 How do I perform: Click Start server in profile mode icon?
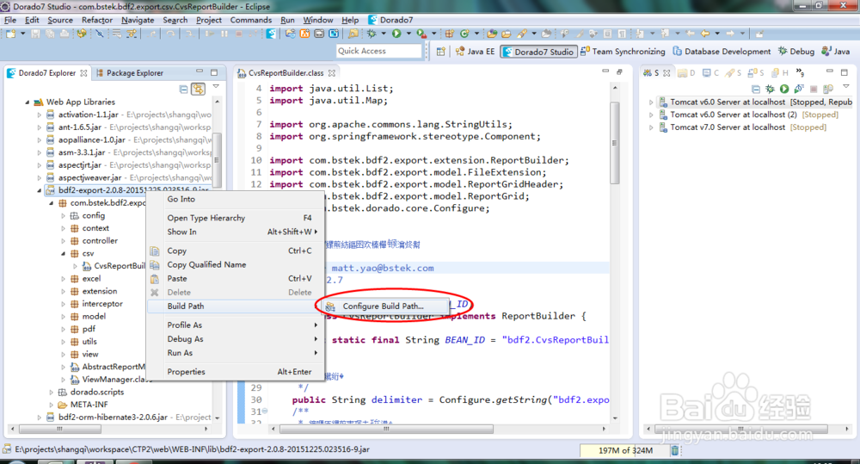(x=799, y=89)
